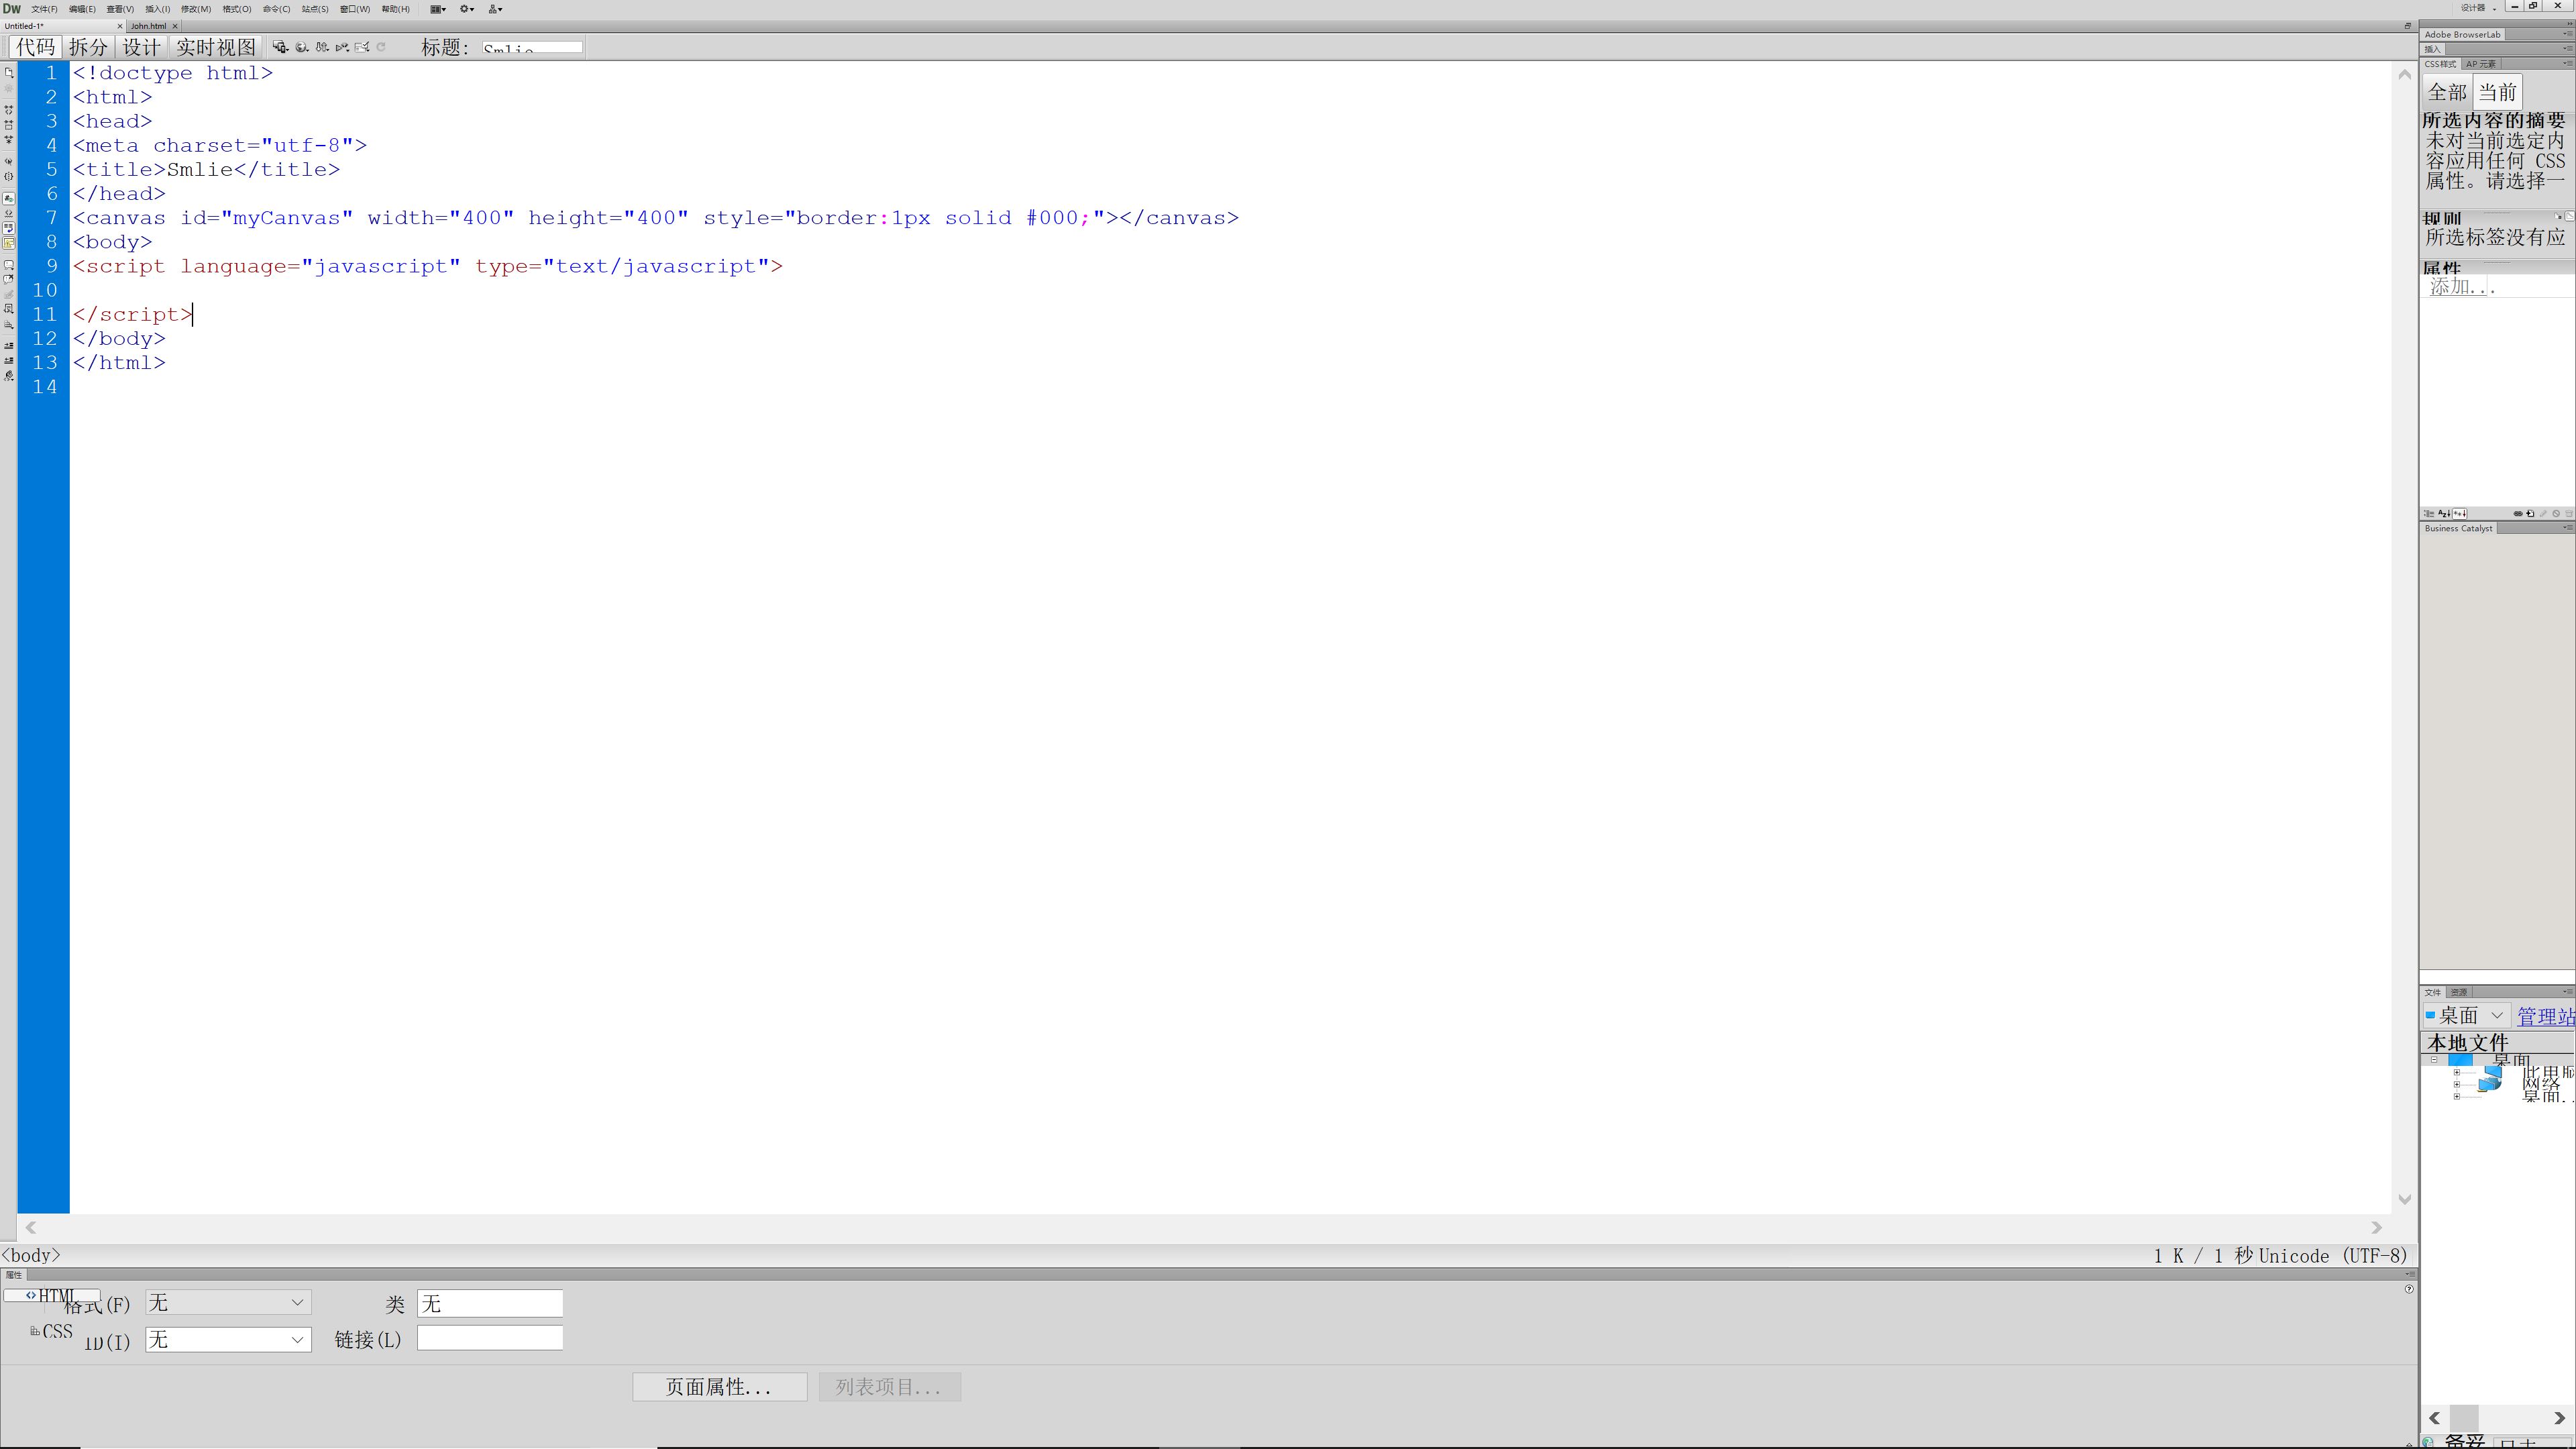Indent code icon

click(x=9, y=346)
